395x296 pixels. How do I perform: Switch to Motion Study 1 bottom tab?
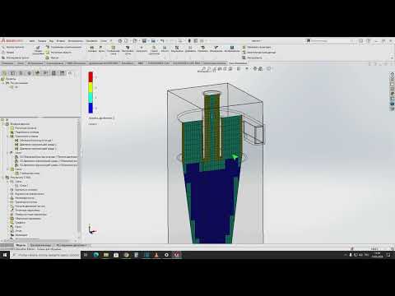pyautogui.click(x=72, y=245)
